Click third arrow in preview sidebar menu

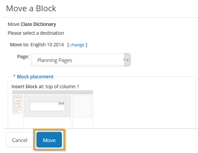pos(15,106)
